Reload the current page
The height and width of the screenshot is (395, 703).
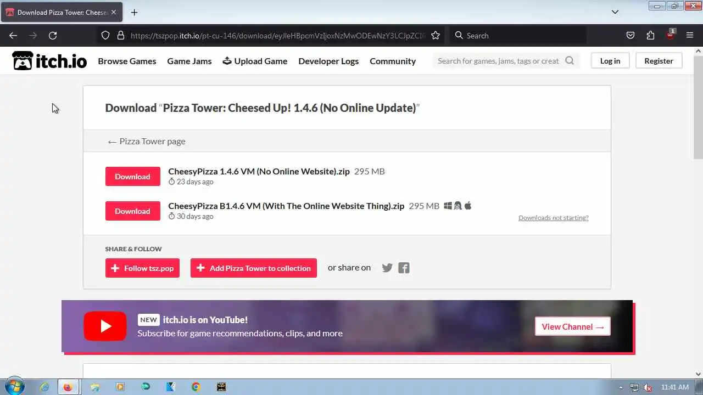(53, 36)
